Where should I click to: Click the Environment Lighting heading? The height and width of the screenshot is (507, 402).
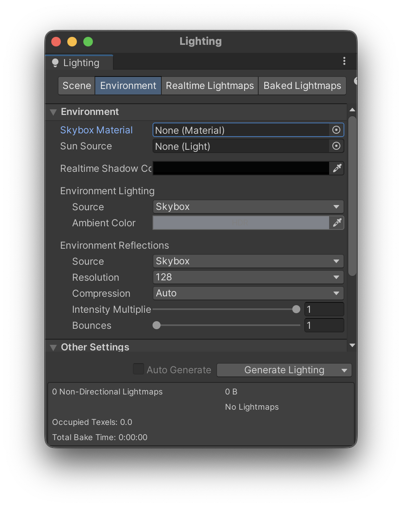(107, 191)
